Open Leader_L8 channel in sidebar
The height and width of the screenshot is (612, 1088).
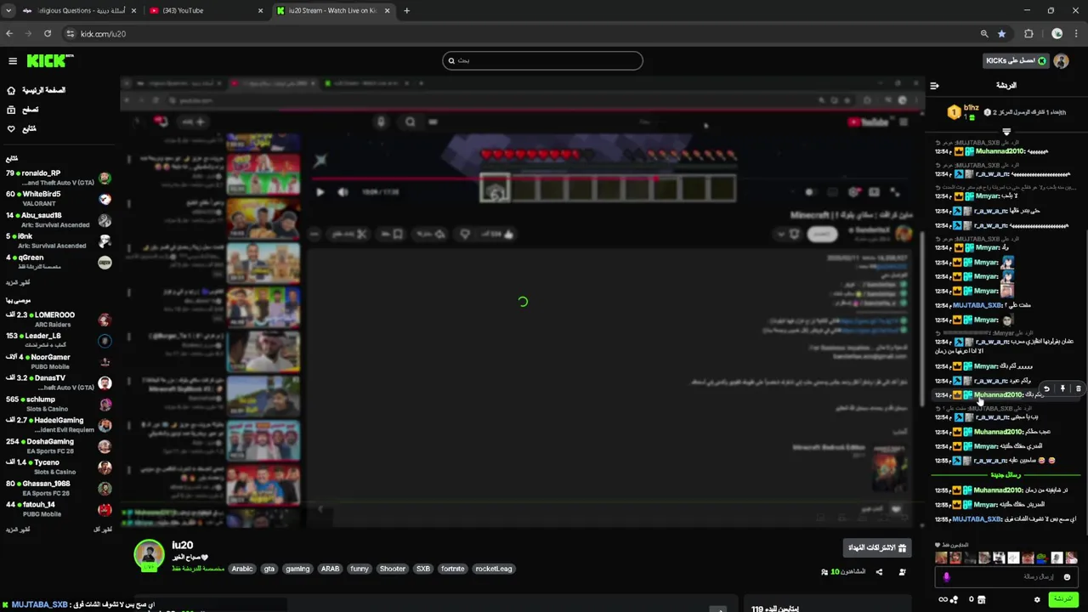[x=59, y=341]
